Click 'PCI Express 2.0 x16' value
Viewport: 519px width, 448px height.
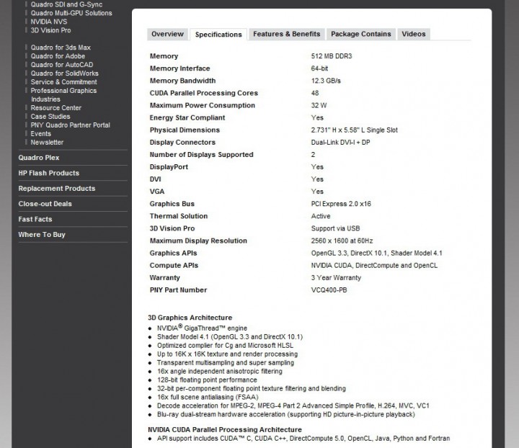(x=341, y=204)
